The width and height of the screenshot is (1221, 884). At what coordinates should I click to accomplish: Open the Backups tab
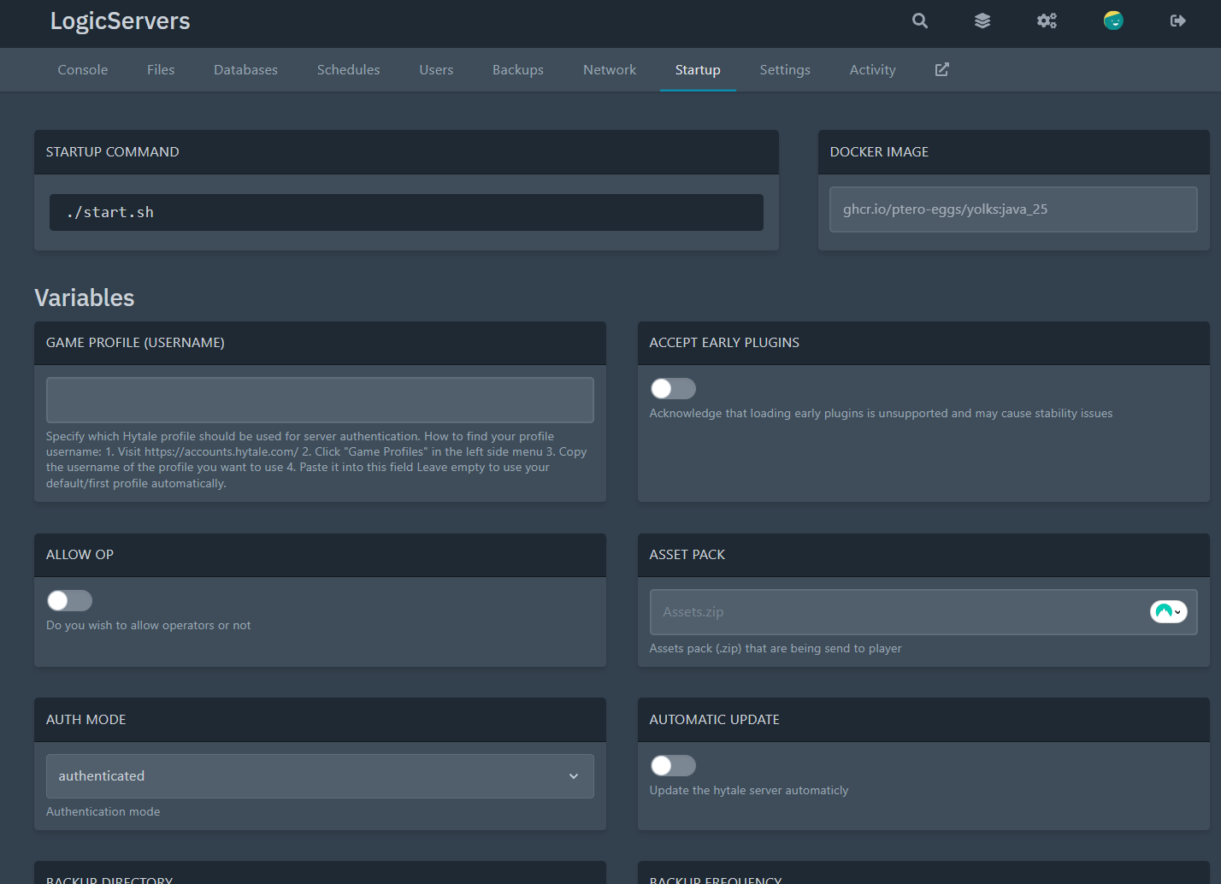point(517,69)
